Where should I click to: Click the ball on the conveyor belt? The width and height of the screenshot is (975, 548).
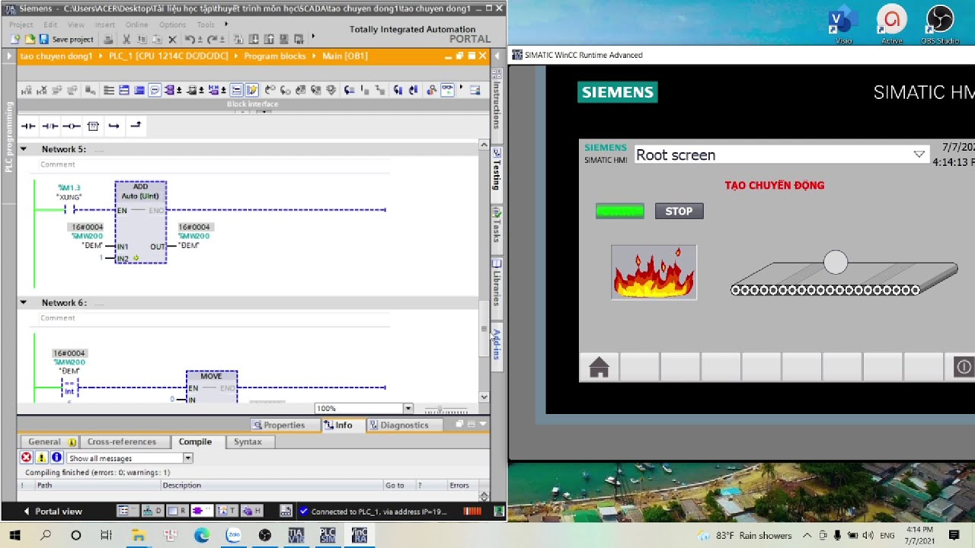(836, 263)
